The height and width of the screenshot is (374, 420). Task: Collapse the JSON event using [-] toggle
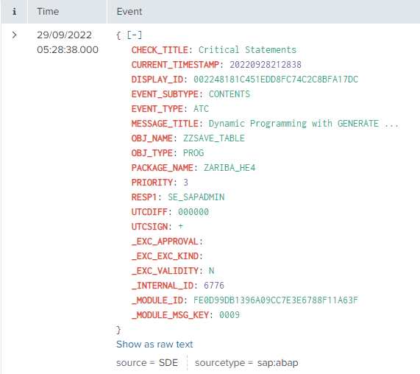click(135, 35)
